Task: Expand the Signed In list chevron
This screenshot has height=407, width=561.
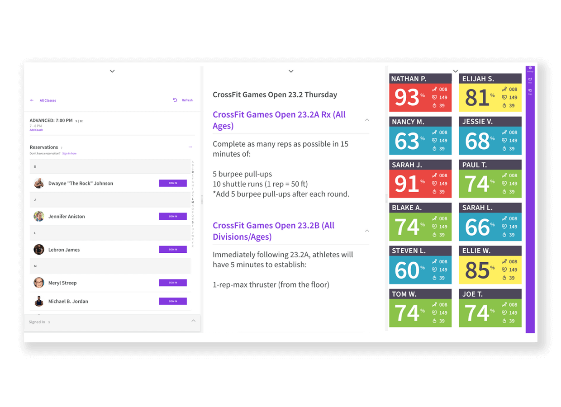Action: point(193,321)
